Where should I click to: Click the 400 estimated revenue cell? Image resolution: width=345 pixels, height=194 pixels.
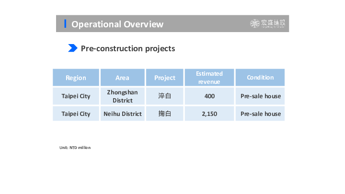pyautogui.click(x=209, y=96)
